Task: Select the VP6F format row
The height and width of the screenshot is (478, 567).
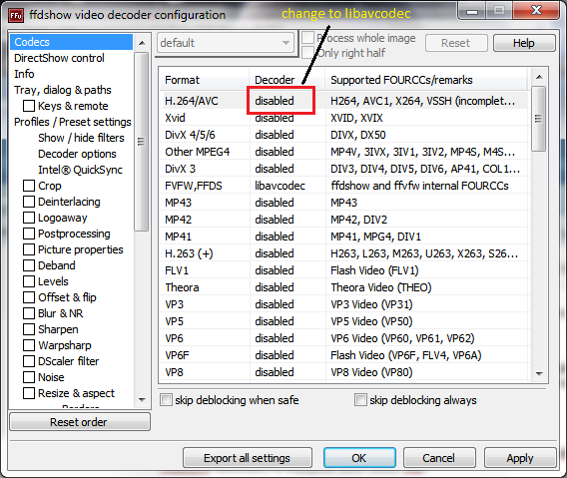Action: pyautogui.click(x=343, y=355)
